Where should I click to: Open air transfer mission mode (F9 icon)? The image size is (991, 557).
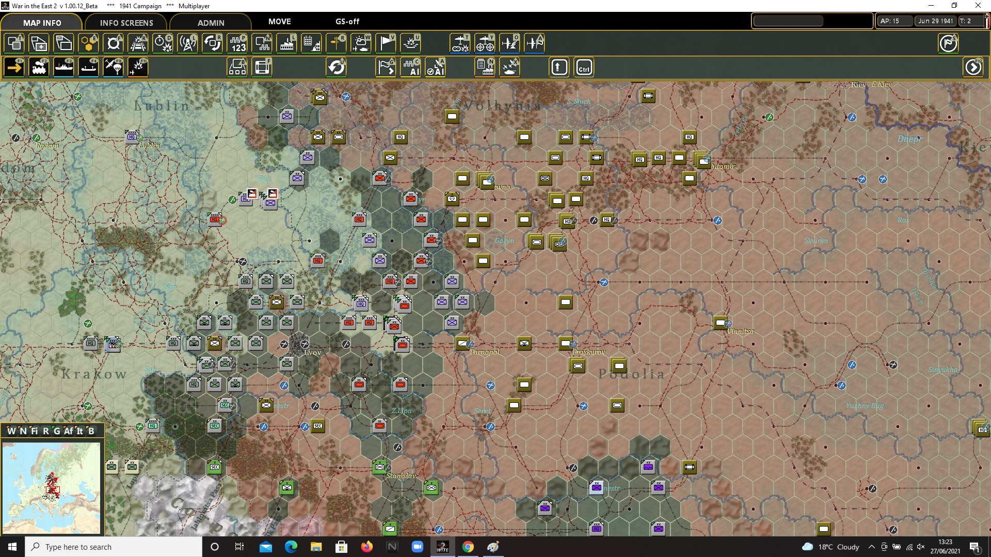point(113,67)
